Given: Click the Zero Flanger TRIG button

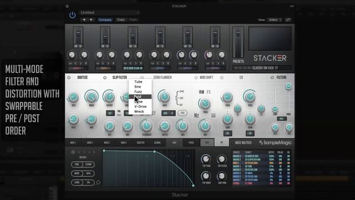Looking at the screenshot, I should point(182,113).
